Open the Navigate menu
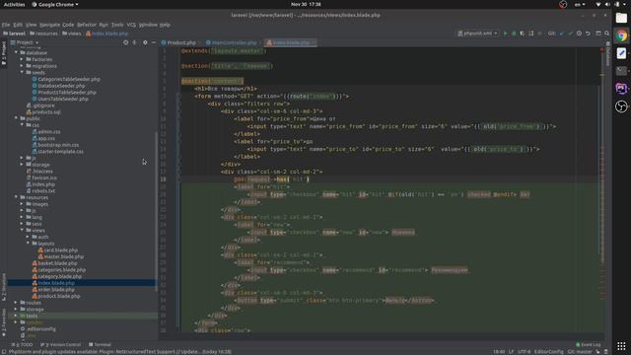The width and height of the screenshot is (631, 355). click(x=49, y=25)
